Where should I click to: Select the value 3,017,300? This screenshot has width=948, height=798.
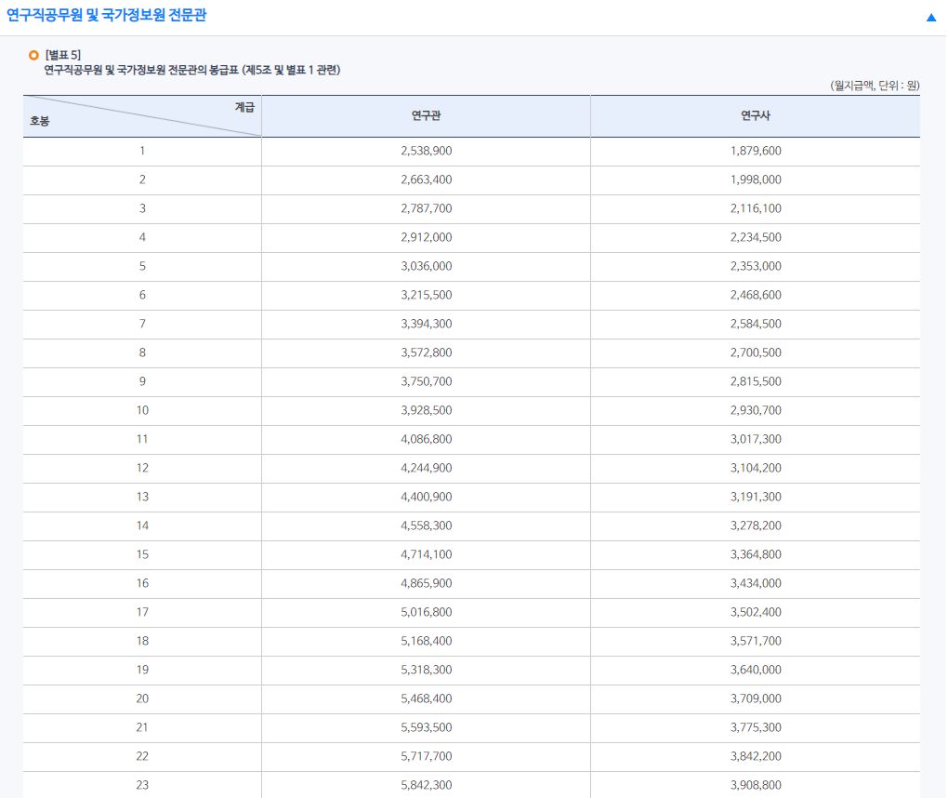(x=756, y=439)
